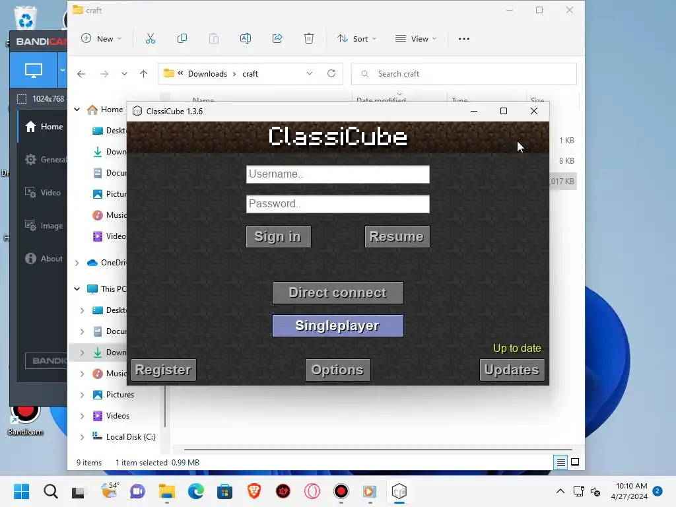Open the Recycle Bin desktop icon
The height and width of the screenshot is (507, 676).
point(26,19)
